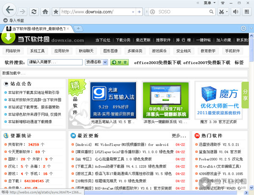Select the 教育教学 category tab
The height and width of the screenshot is (195, 254).
208,51
